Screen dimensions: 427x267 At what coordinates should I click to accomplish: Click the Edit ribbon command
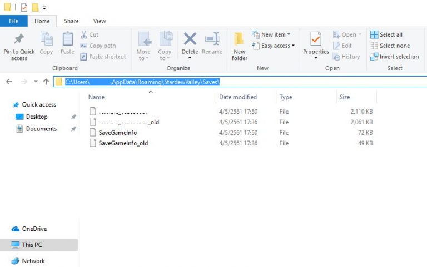tap(342, 46)
